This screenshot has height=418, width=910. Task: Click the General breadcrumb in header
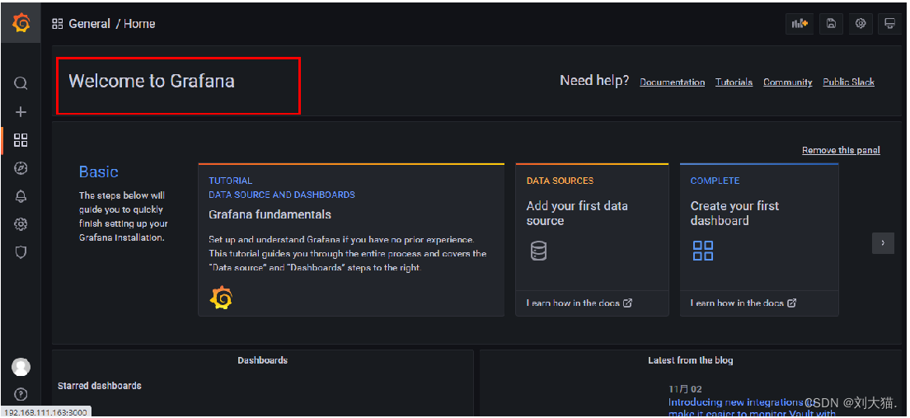tap(89, 24)
